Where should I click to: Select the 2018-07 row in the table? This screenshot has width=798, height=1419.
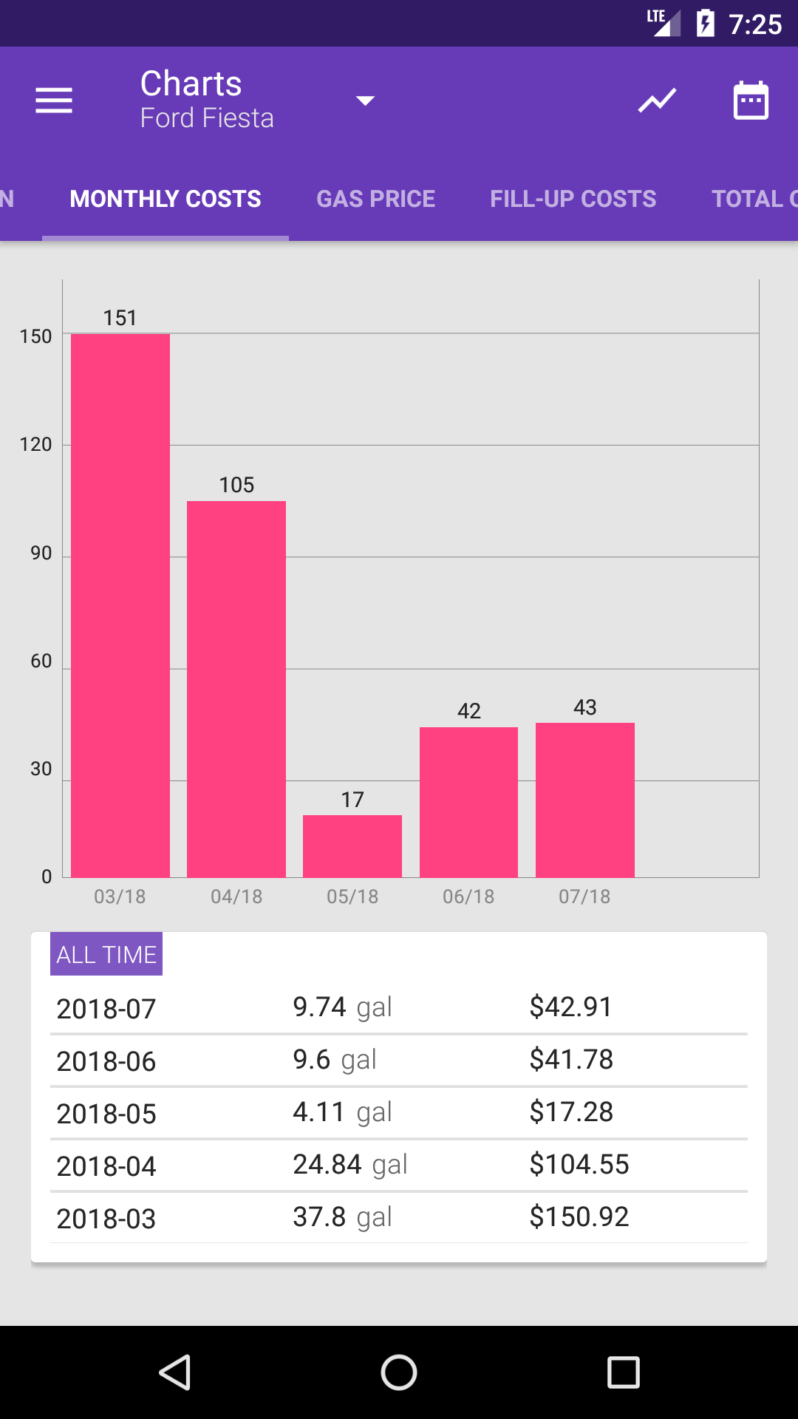399,1008
